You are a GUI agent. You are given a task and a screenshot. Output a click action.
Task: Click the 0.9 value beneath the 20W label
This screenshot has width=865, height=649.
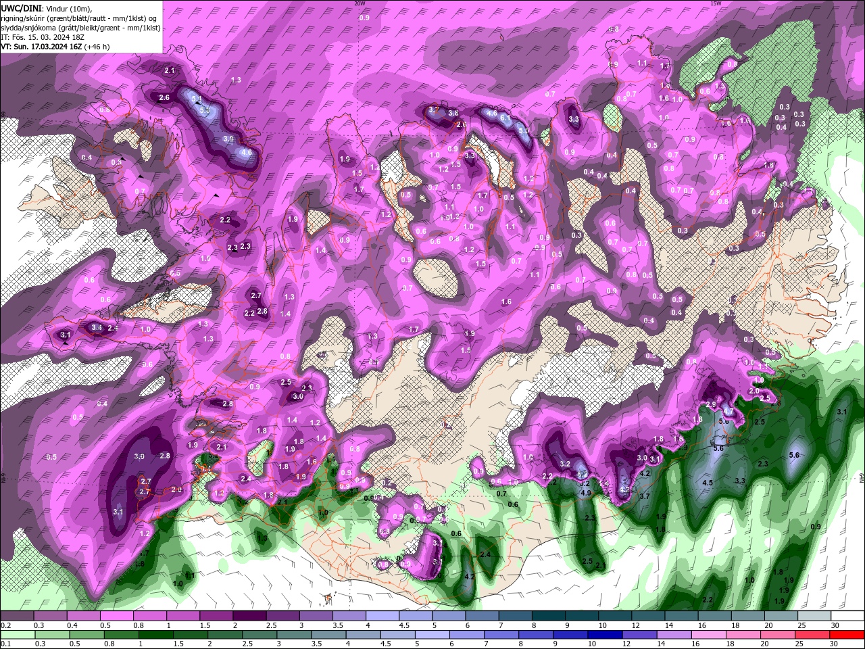pyautogui.click(x=364, y=18)
